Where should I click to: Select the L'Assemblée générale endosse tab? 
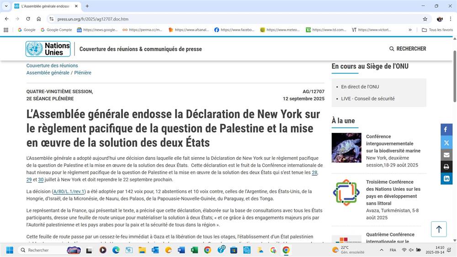point(45,6)
